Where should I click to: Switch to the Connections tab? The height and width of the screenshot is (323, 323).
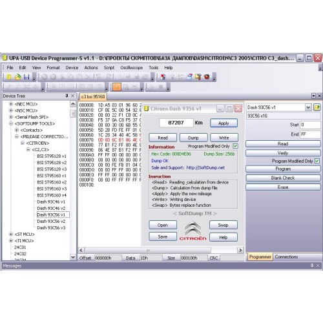pos(286,256)
